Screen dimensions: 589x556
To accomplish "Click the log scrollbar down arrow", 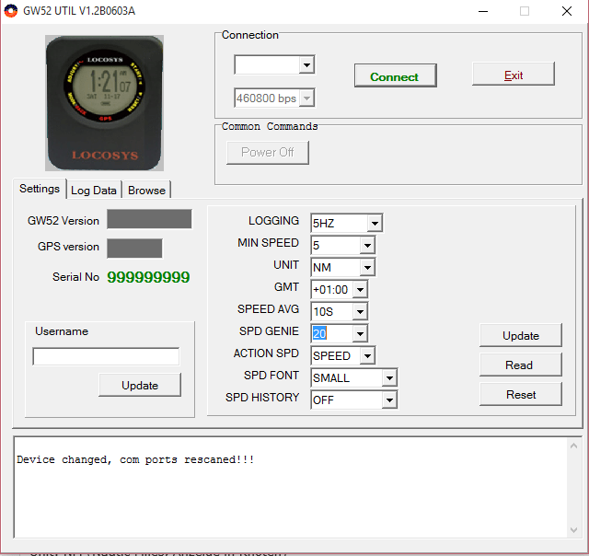I will (x=573, y=530).
